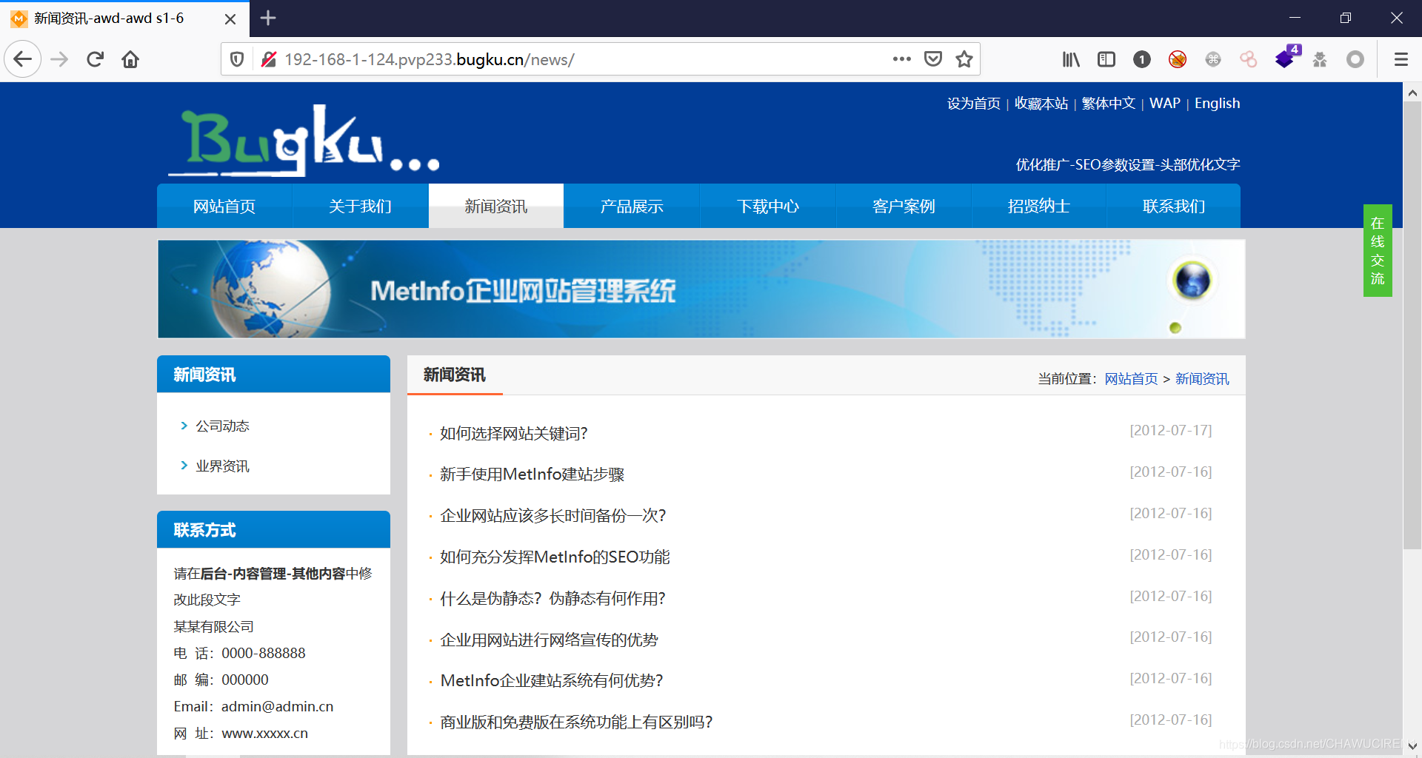Viewport: 1422px width, 758px height.
Task: Go to the browser home page
Action: (x=130, y=59)
